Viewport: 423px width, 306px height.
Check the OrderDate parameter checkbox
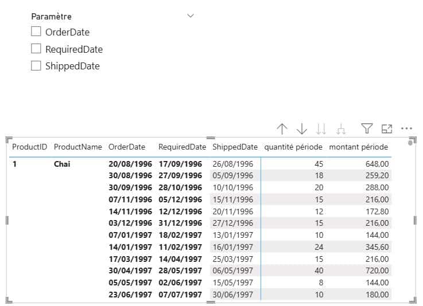coord(36,32)
